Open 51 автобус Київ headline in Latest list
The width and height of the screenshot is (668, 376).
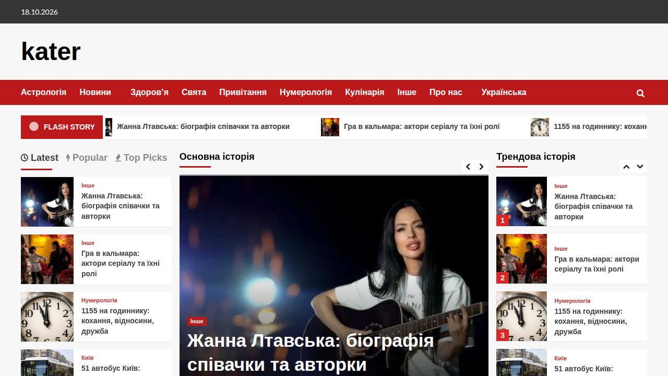click(x=111, y=368)
